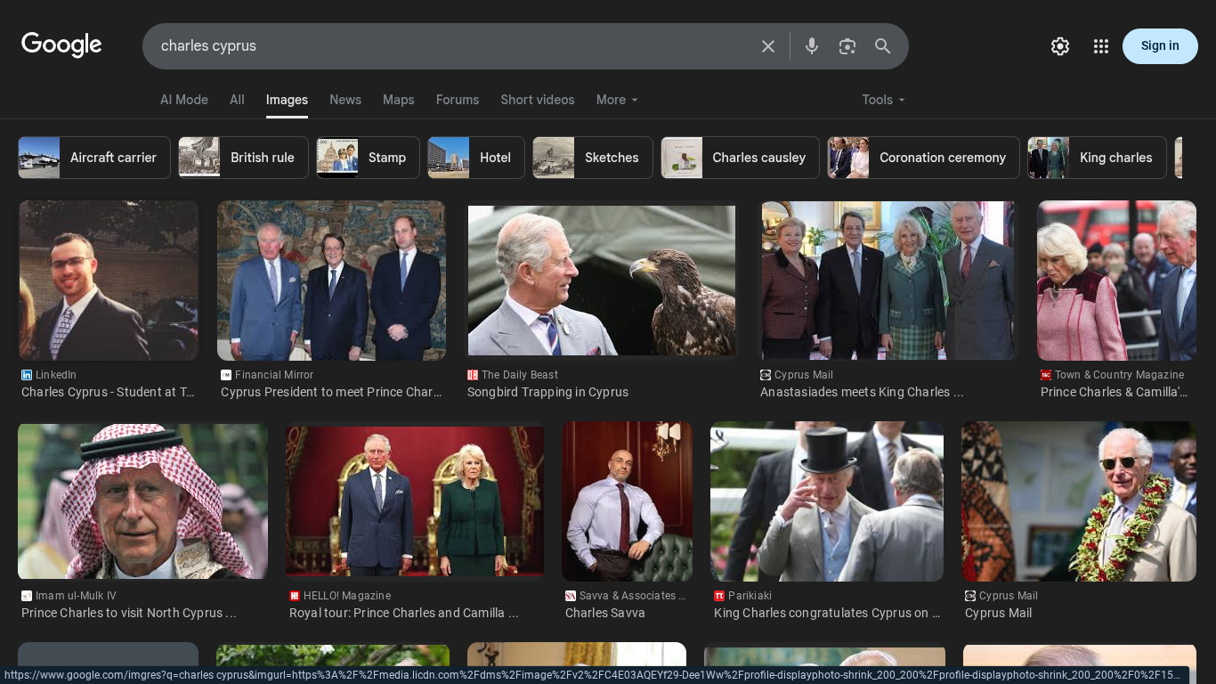
Task: Open Royal tour HELLO! Magazine result link
Action: (403, 613)
